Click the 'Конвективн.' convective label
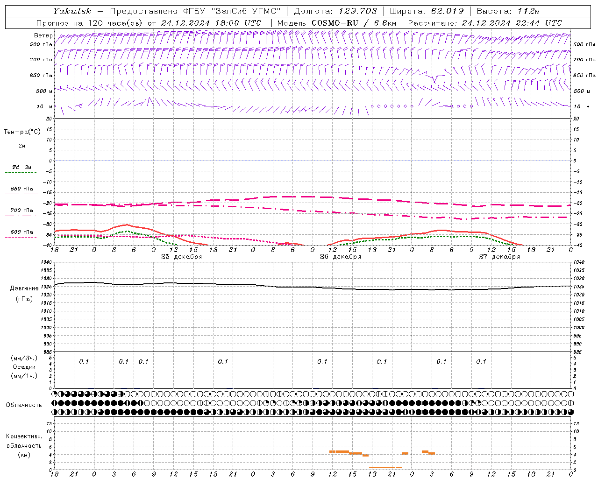Viewport: 598px width, 478px height. click(24, 436)
